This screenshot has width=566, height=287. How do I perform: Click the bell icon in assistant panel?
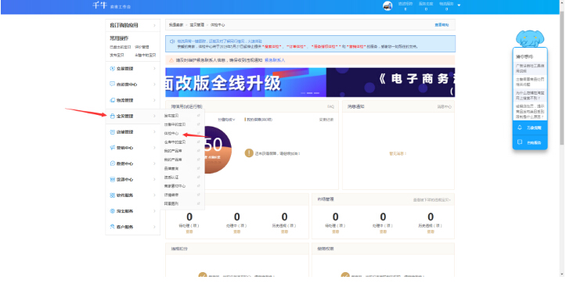pyautogui.click(x=520, y=127)
